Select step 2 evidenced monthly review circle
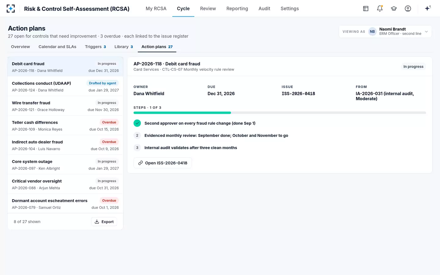440x275 pixels. [137, 135]
